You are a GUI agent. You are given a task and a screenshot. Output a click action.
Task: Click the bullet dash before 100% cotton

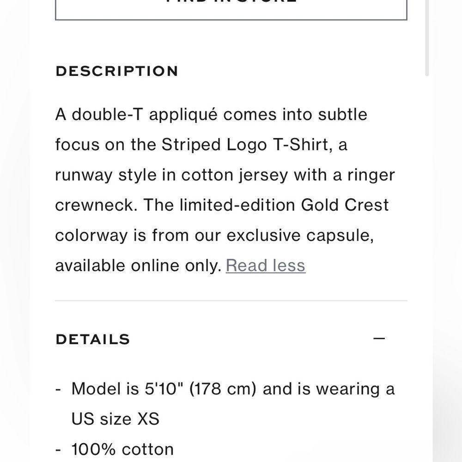pos(58,450)
